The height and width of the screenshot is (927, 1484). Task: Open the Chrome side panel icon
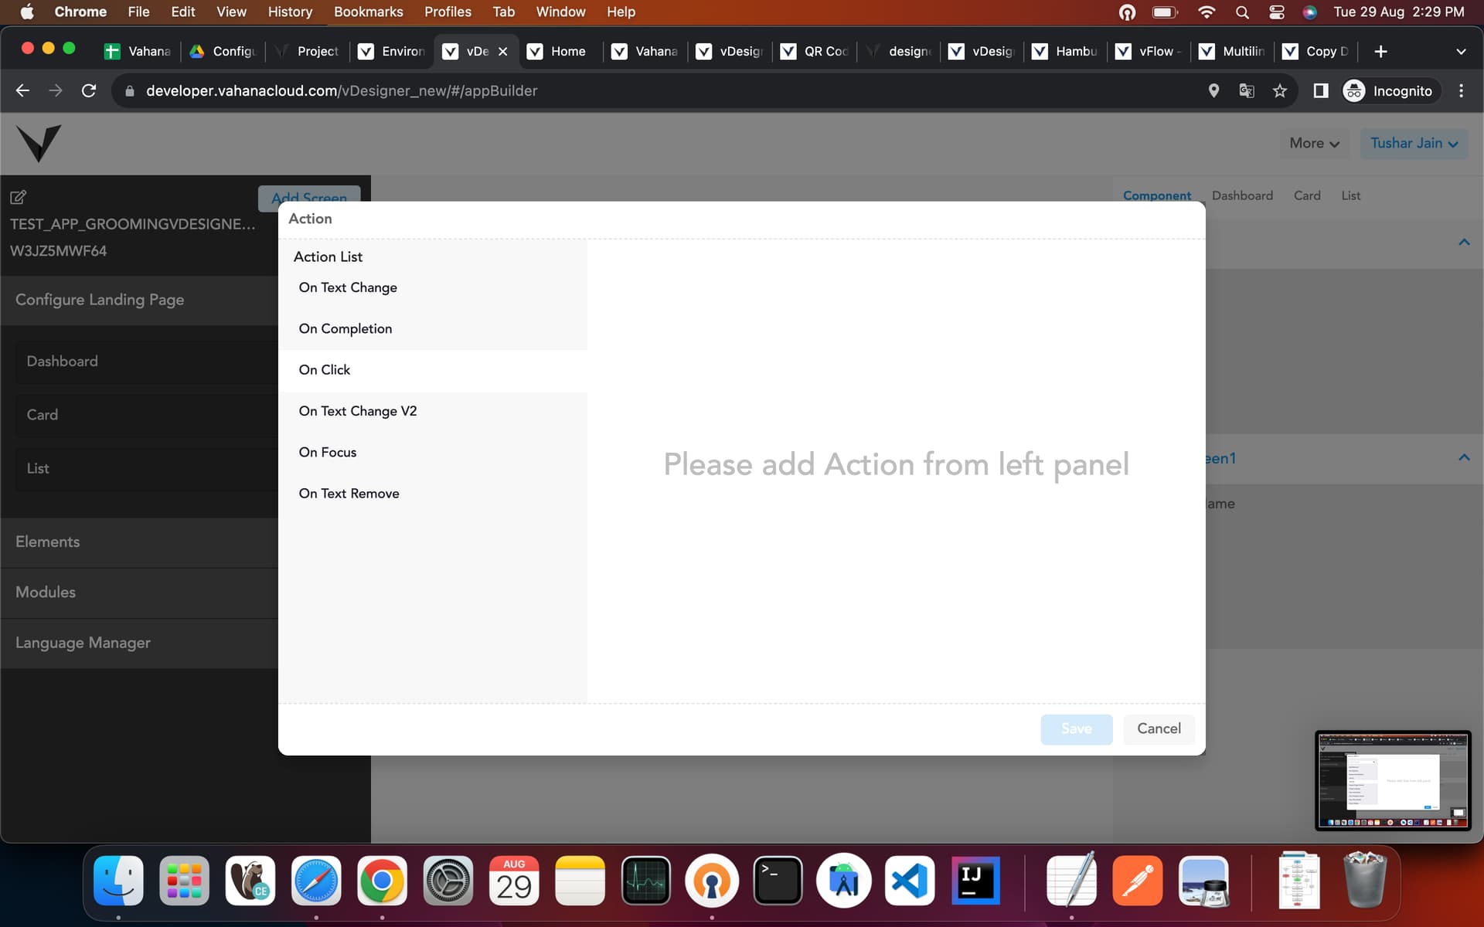1320,91
